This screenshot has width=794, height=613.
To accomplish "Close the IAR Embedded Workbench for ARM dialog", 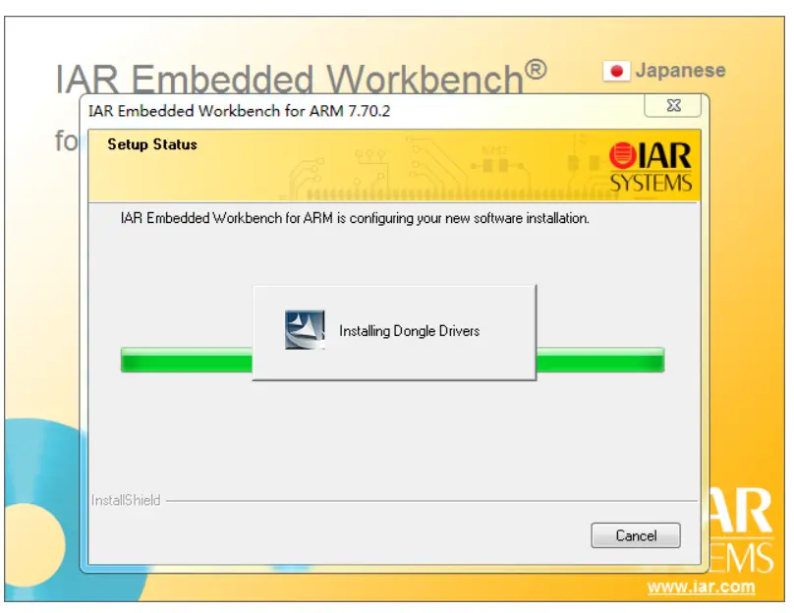I will pyautogui.click(x=673, y=105).
